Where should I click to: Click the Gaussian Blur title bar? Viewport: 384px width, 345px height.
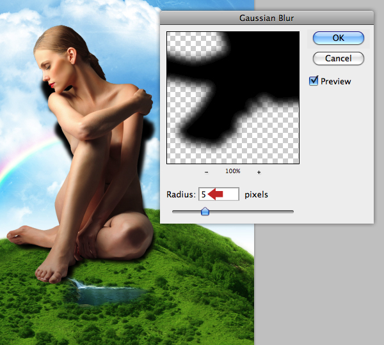267,18
